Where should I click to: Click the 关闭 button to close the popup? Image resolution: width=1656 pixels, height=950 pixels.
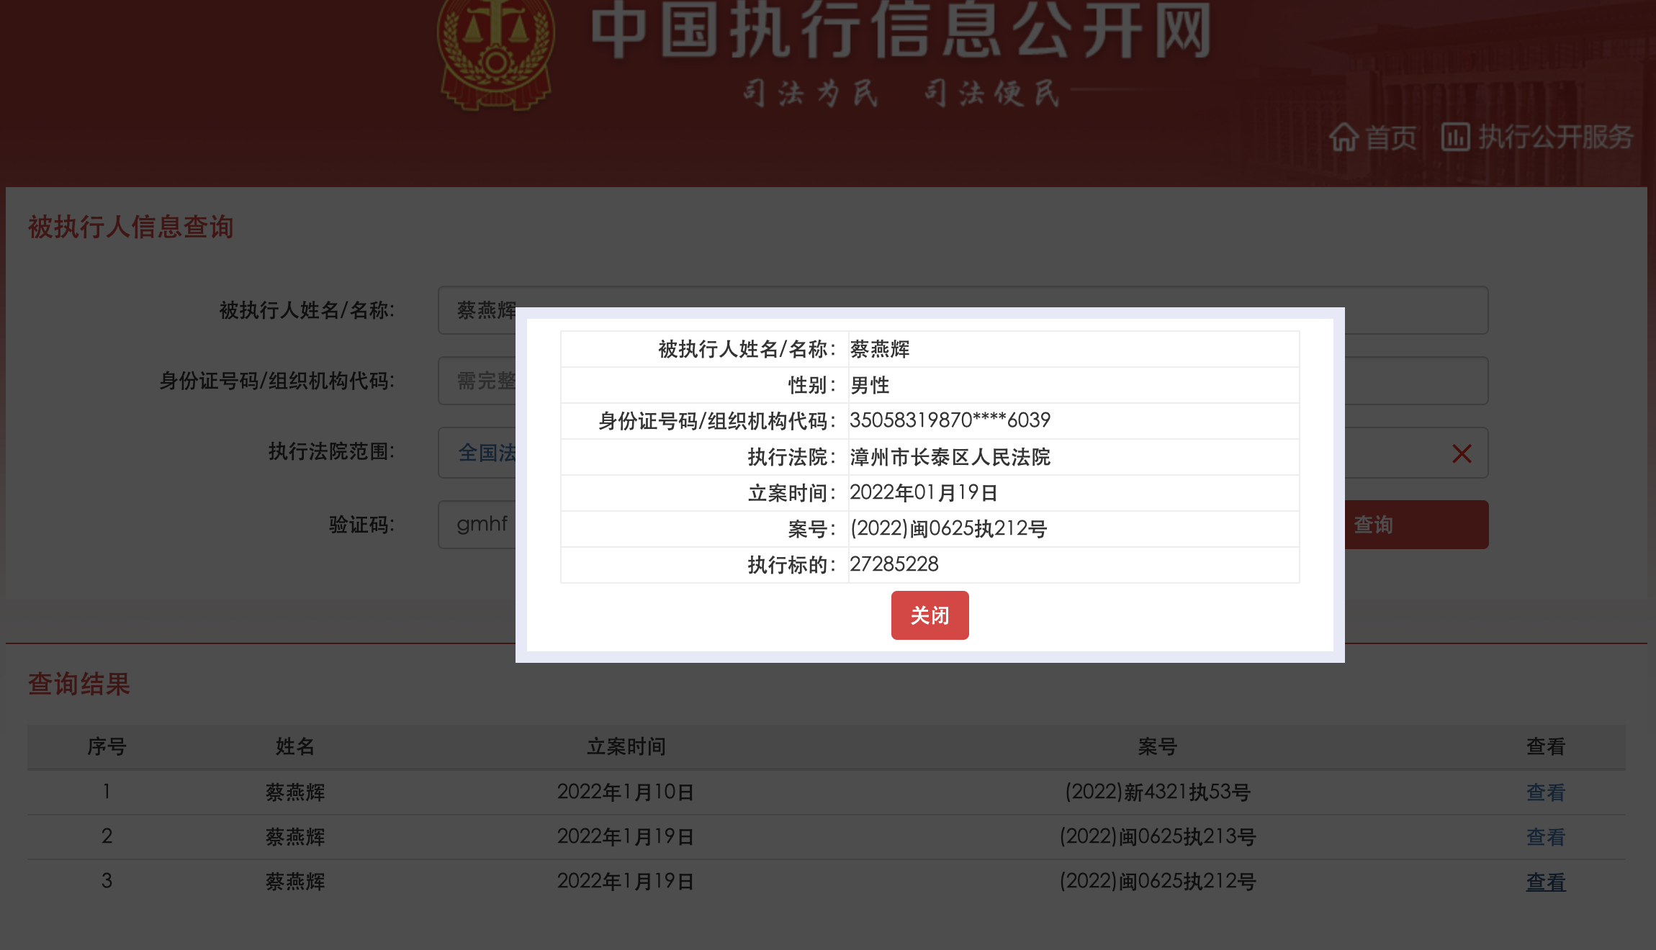coord(930,615)
